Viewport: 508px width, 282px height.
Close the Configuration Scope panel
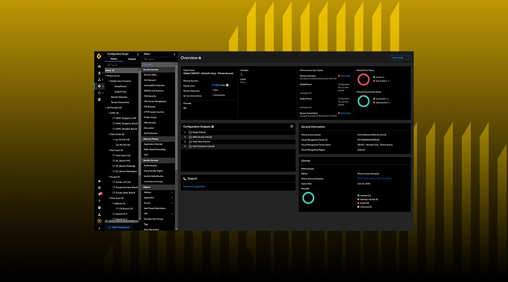click(138, 54)
